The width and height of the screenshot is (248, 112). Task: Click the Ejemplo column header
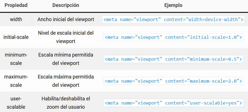coord(173,6)
